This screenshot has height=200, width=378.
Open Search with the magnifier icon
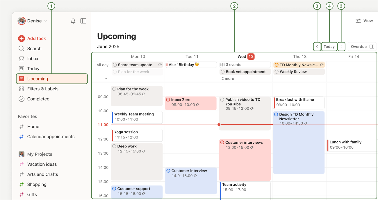coord(22,48)
